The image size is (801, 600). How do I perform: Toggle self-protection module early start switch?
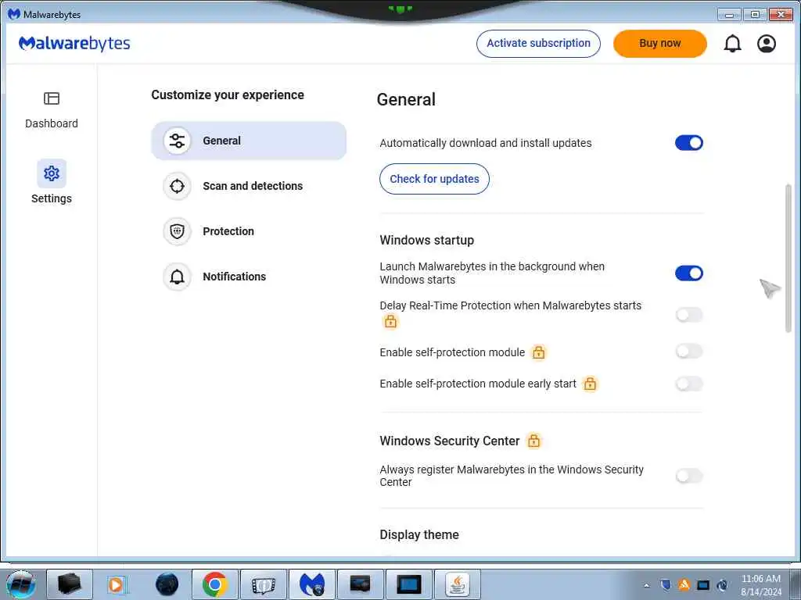689,384
